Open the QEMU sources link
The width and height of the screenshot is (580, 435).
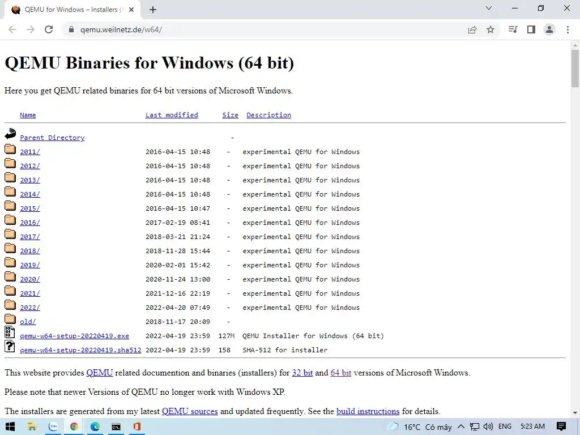coord(190,411)
